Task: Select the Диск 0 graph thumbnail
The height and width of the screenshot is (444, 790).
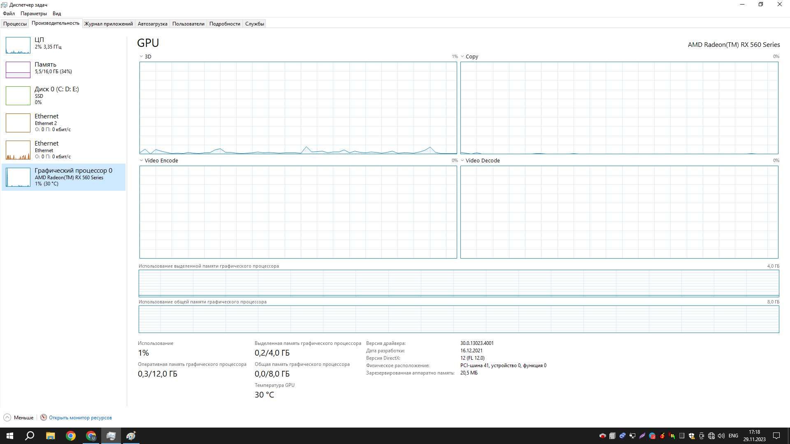Action: 18,96
